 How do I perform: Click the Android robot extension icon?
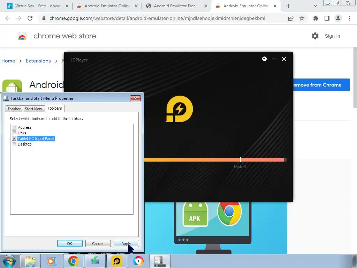pos(12,86)
